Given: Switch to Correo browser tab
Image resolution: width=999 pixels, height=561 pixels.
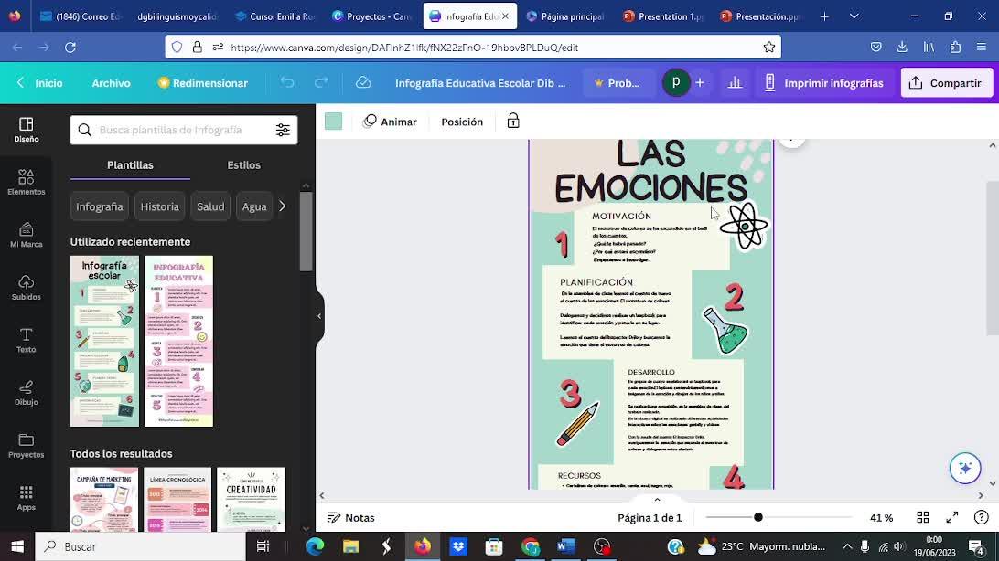Looking at the screenshot, I should pos(81,16).
